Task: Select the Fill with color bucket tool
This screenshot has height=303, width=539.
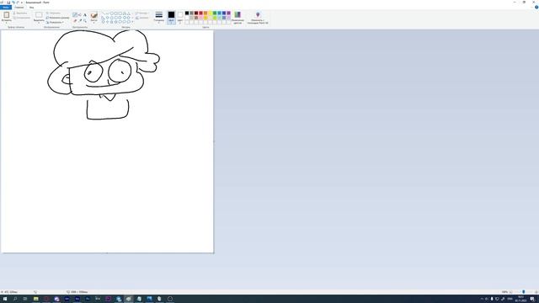Action: pyautogui.click(x=80, y=15)
